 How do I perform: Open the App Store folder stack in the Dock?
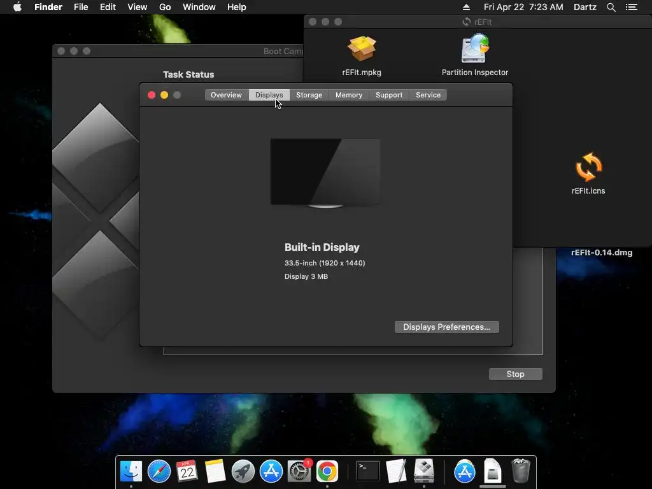point(464,472)
